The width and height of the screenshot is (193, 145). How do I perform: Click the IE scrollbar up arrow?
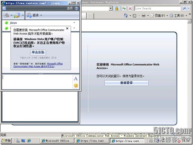coord(189,21)
